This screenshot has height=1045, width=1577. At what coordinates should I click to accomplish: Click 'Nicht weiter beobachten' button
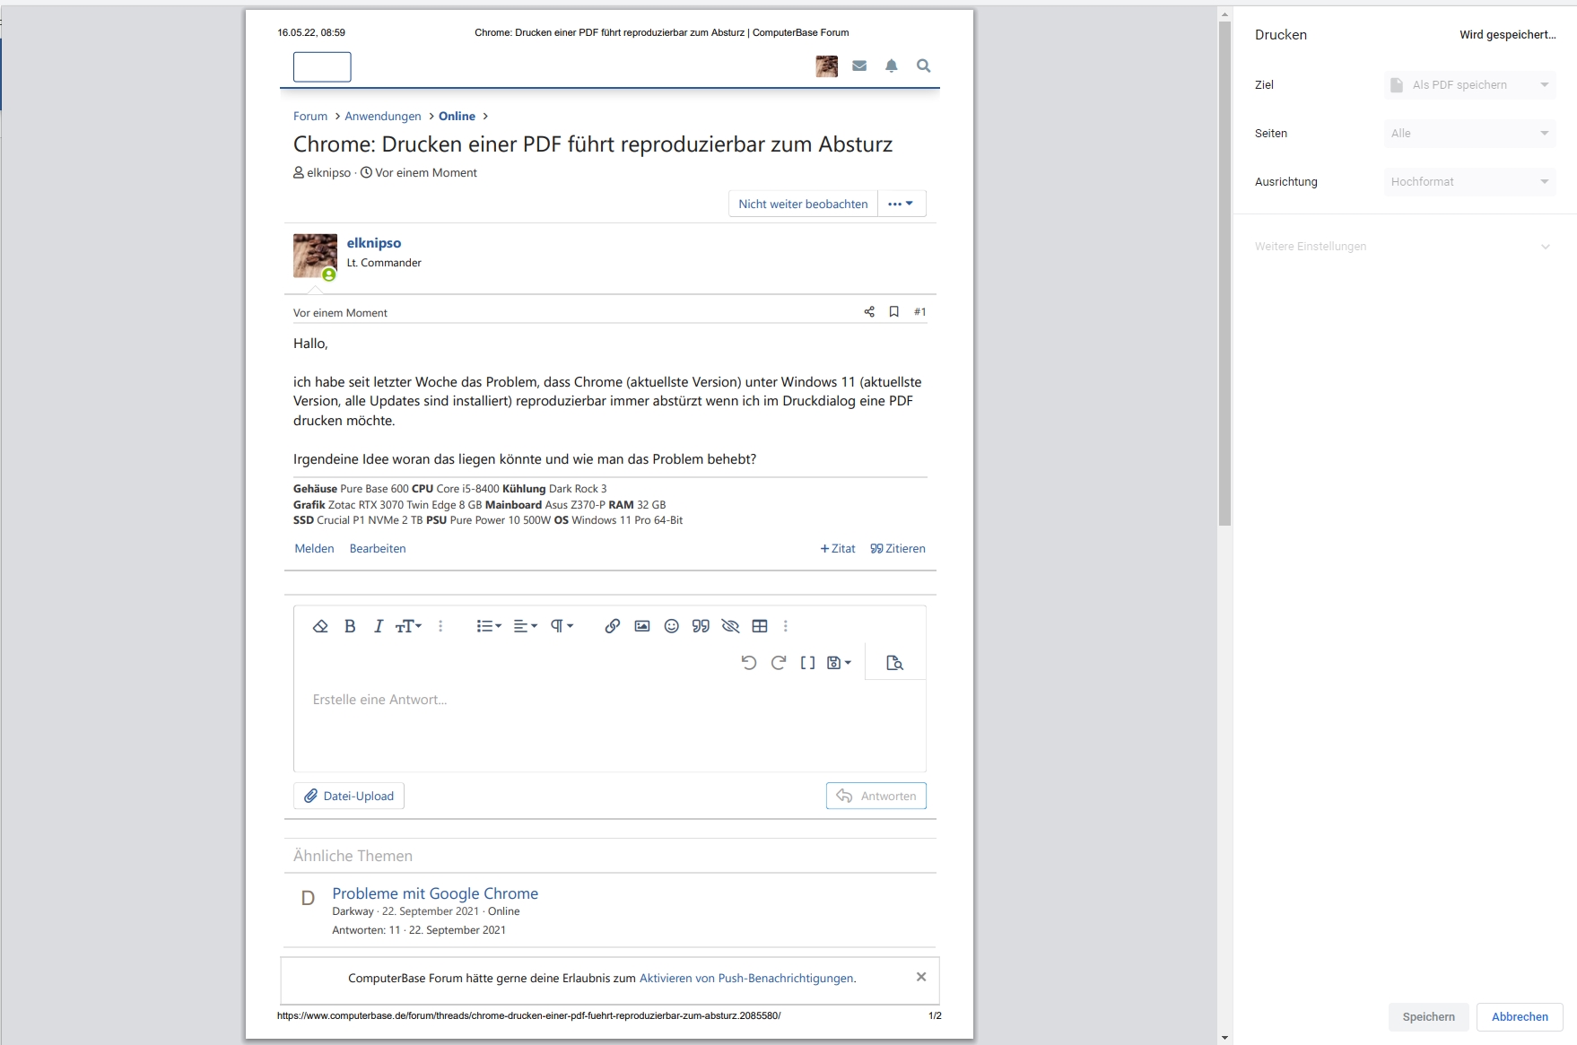pyautogui.click(x=803, y=204)
